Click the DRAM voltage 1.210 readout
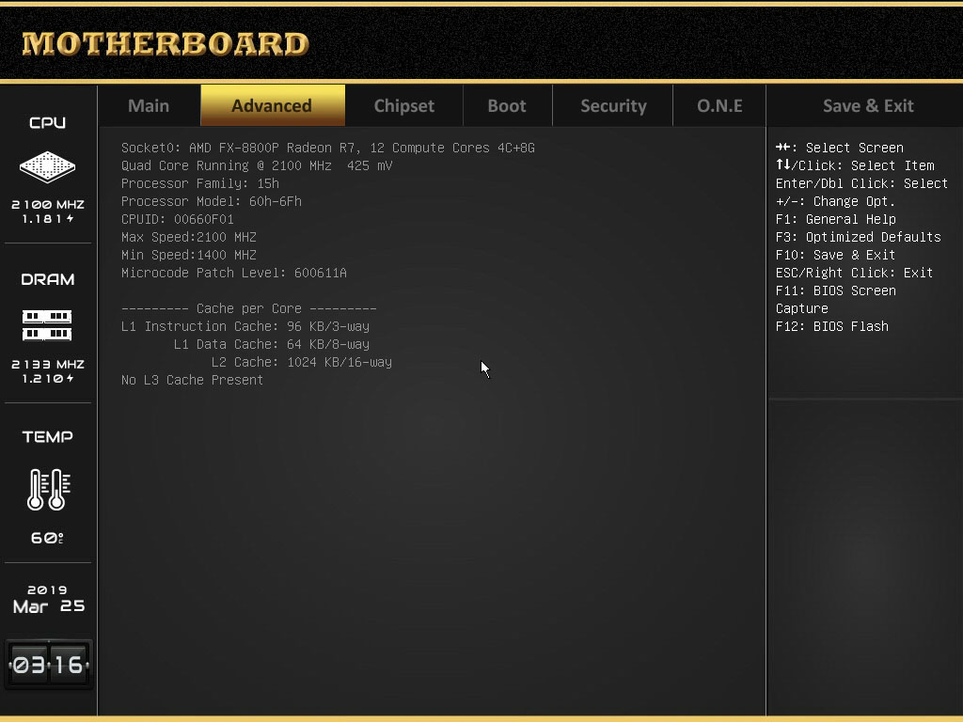 (48, 378)
